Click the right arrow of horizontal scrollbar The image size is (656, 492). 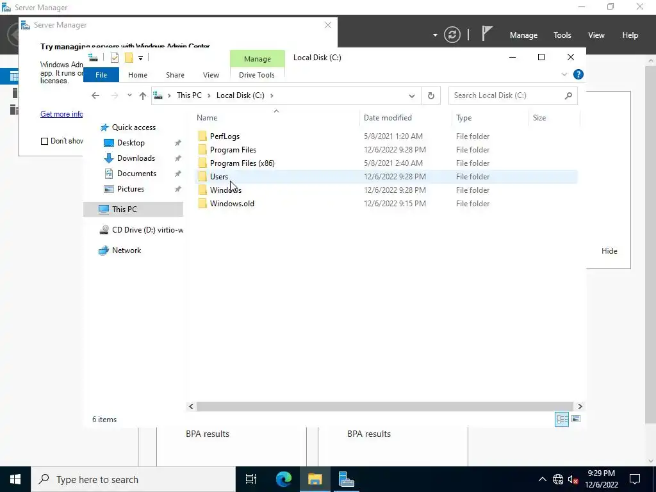[x=580, y=406]
